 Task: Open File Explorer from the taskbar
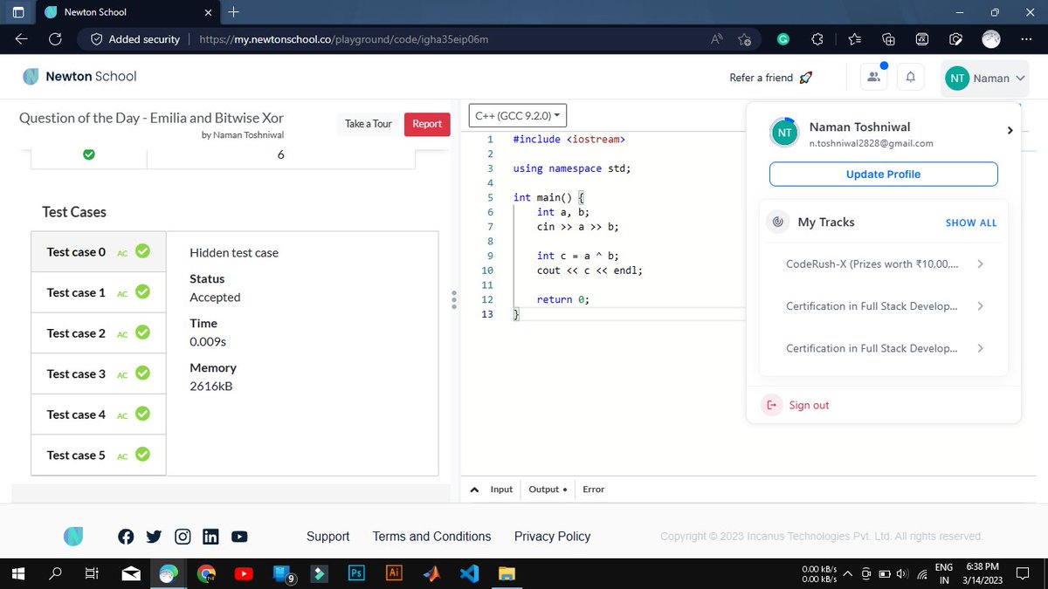[x=507, y=573]
